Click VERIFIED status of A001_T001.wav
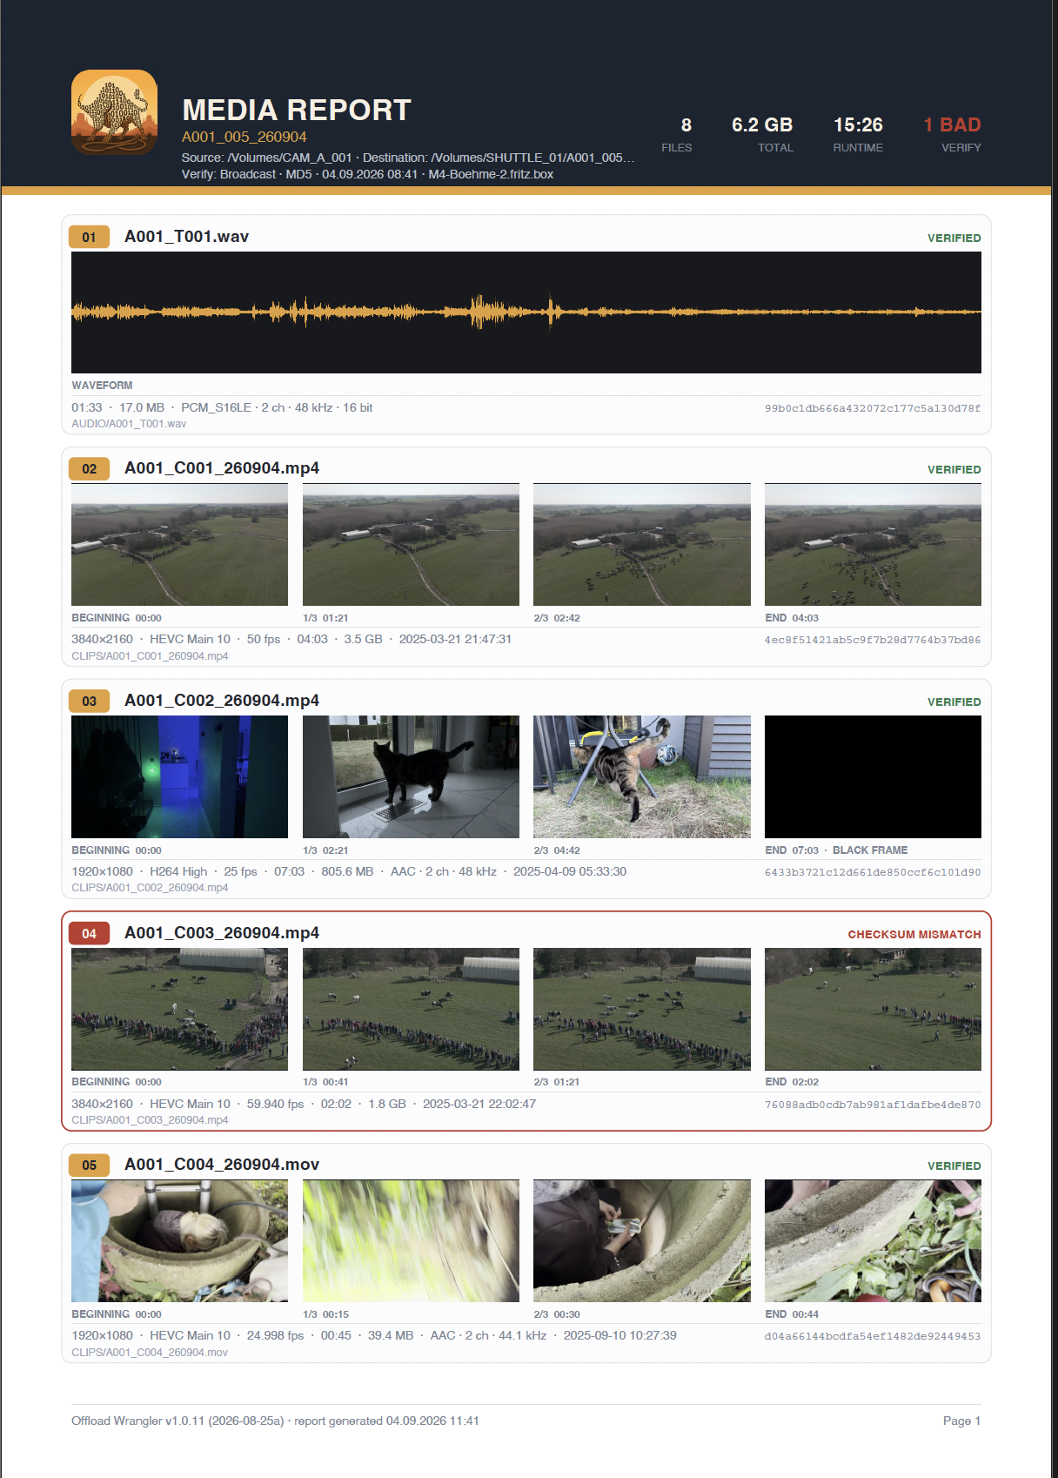 tap(954, 238)
